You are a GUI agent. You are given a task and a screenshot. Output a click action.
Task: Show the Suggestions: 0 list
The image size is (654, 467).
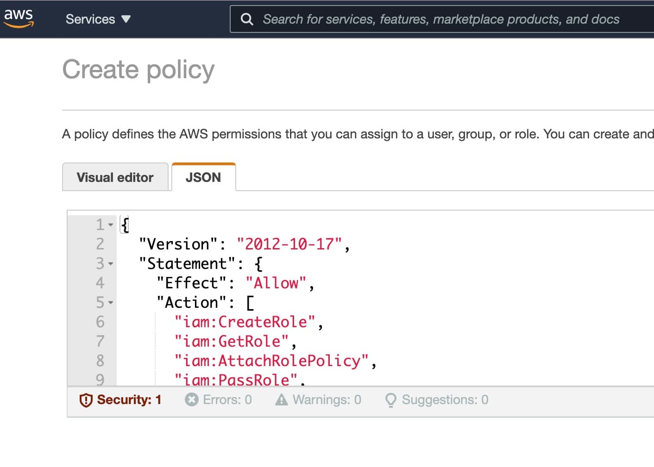click(x=437, y=400)
